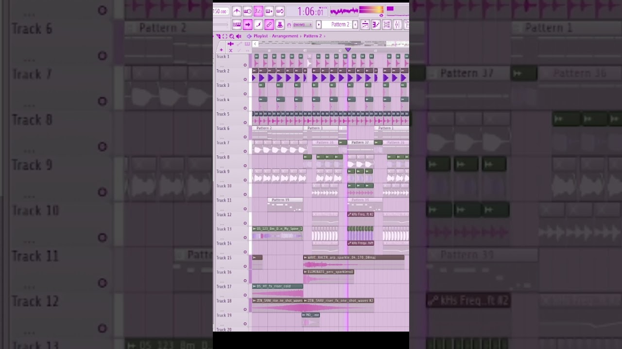Image resolution: width=622 pixels, height=349 pixels.
Task: Select the first Pattern 39 clip
Action: [285, 205]
